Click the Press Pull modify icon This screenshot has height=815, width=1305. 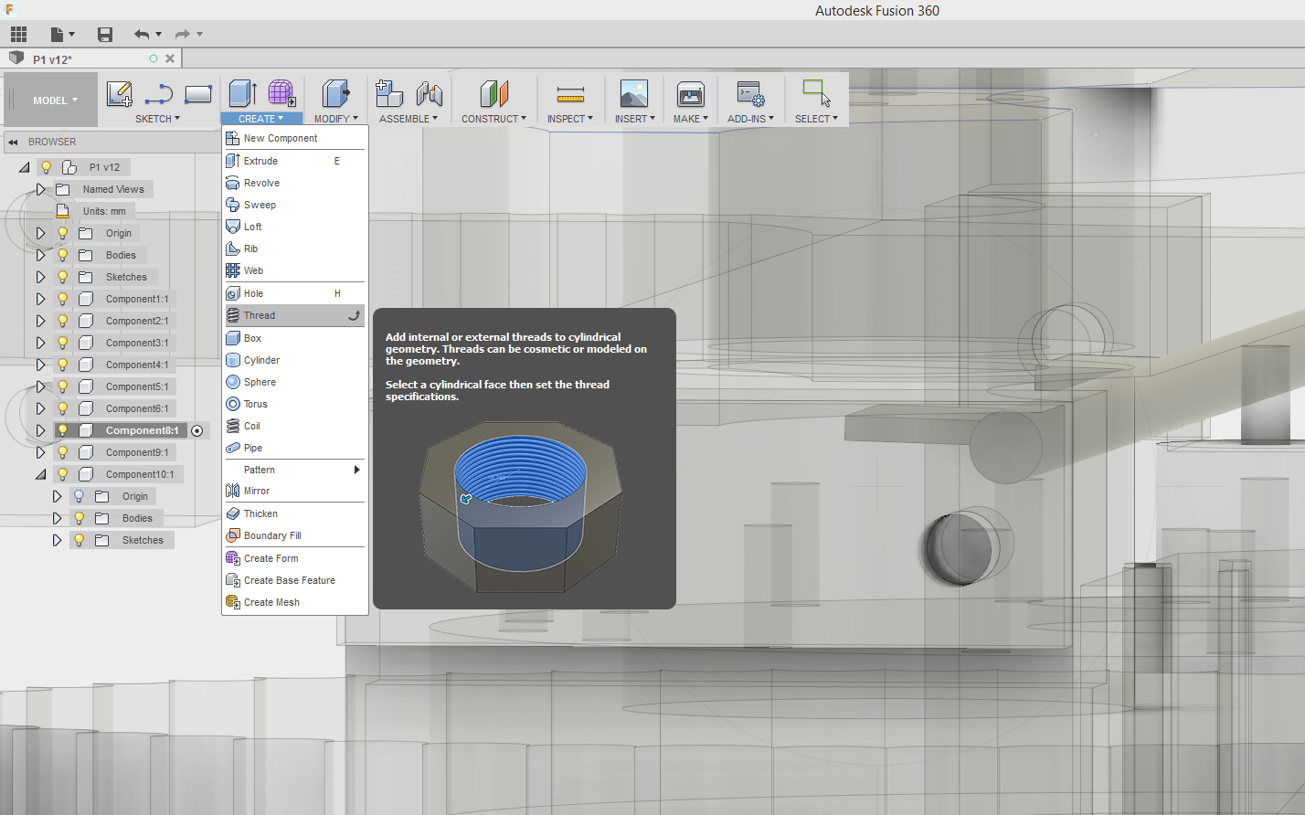pyautogui.click(x=335, y=93)
